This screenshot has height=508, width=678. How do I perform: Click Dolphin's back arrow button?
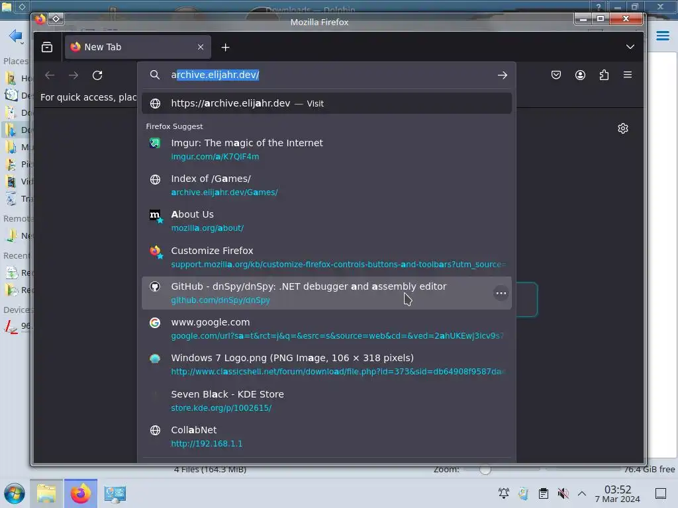point(15,36)
